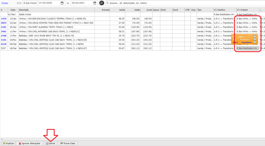Click the Saída value 48.55
This screenshot has width=265, height=146.
(122, 19)
